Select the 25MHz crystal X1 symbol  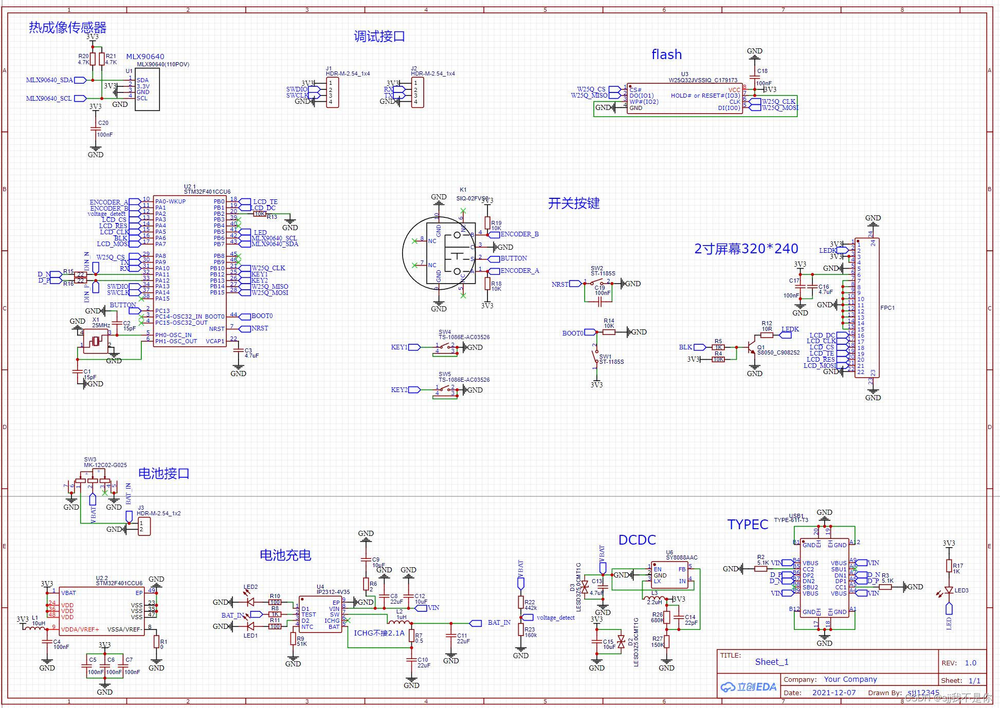96,341
